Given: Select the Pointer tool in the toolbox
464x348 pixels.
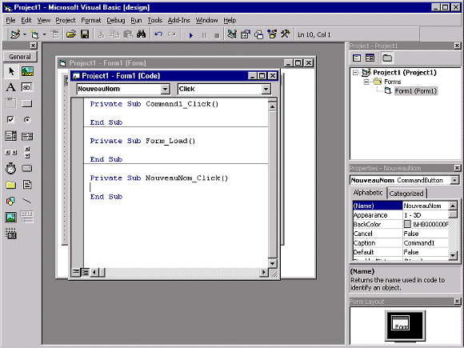Looking at the screenshot, I should (11, 71).
